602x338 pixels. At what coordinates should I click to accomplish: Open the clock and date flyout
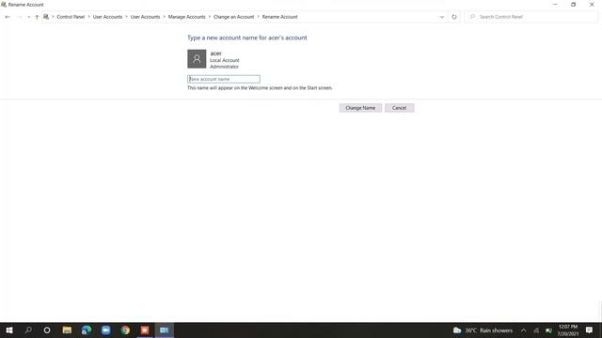(x=568, y=330)
